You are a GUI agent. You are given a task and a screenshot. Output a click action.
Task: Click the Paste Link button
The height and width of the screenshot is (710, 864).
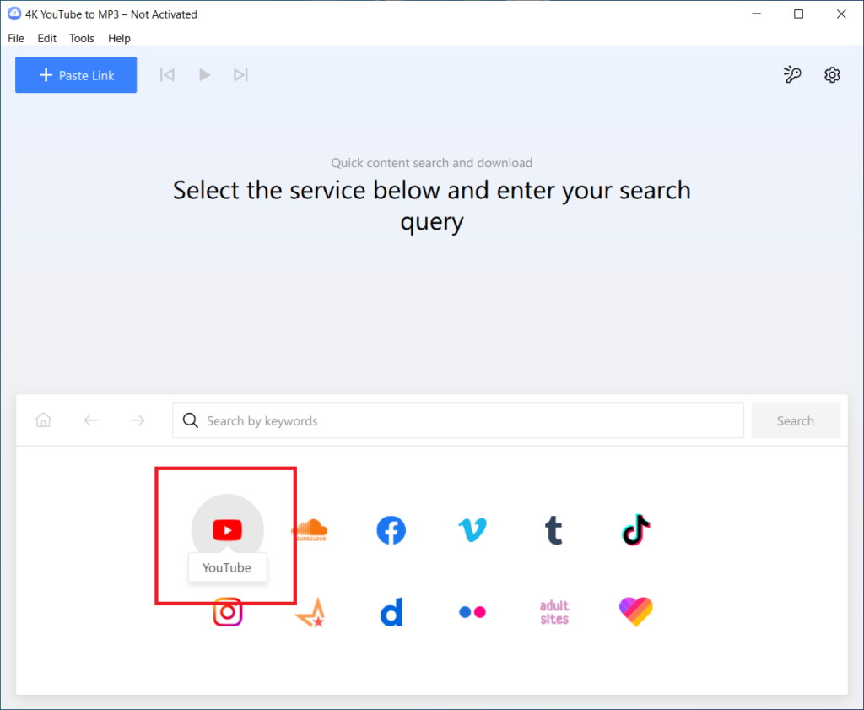[76, 75]
